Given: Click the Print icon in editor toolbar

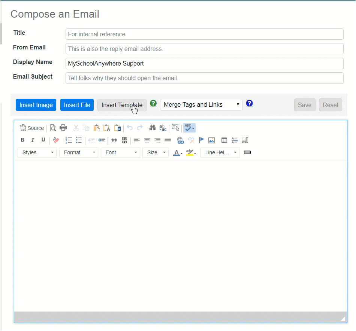Looking at the screenshot, I should tap(63, 128).
